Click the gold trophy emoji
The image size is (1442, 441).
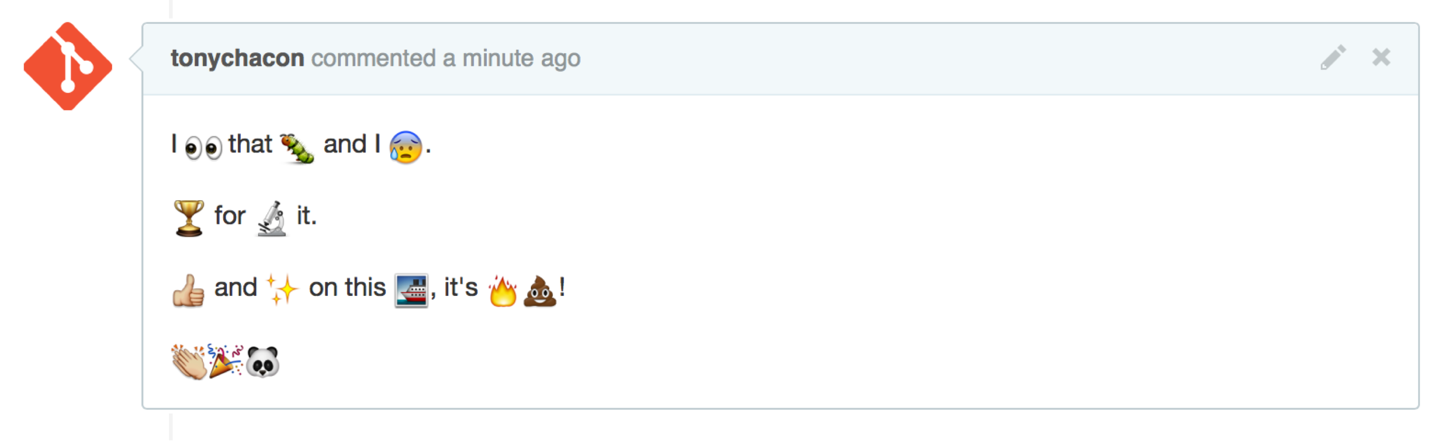pyautogui.click(x=189, y=218)
